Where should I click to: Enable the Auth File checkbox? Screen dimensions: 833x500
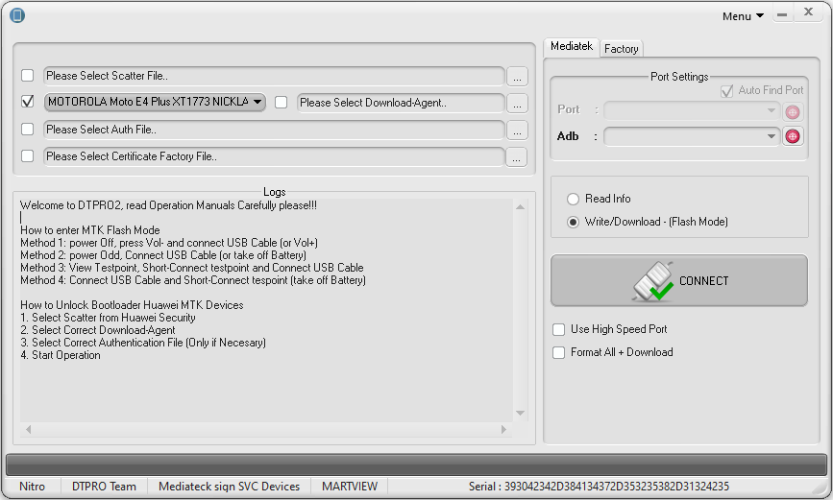(x=27, y=129)
